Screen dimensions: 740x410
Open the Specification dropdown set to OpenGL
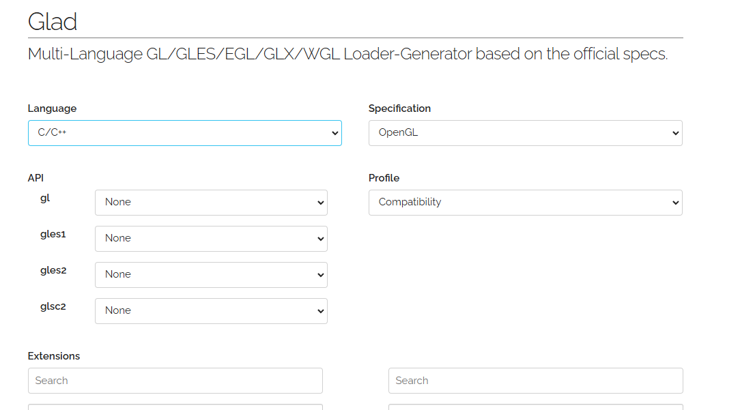525,133
